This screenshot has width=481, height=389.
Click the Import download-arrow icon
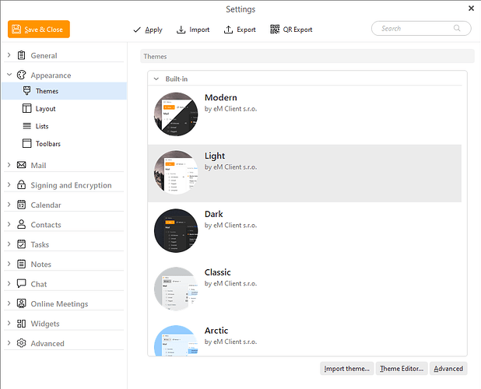[x=181, y=30]
